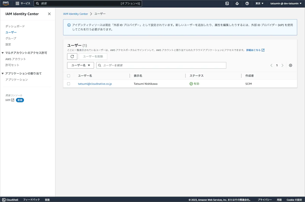
Task: Expand the tatsumin @ dev-tatsumin account menu
Action: pos(286,4)
